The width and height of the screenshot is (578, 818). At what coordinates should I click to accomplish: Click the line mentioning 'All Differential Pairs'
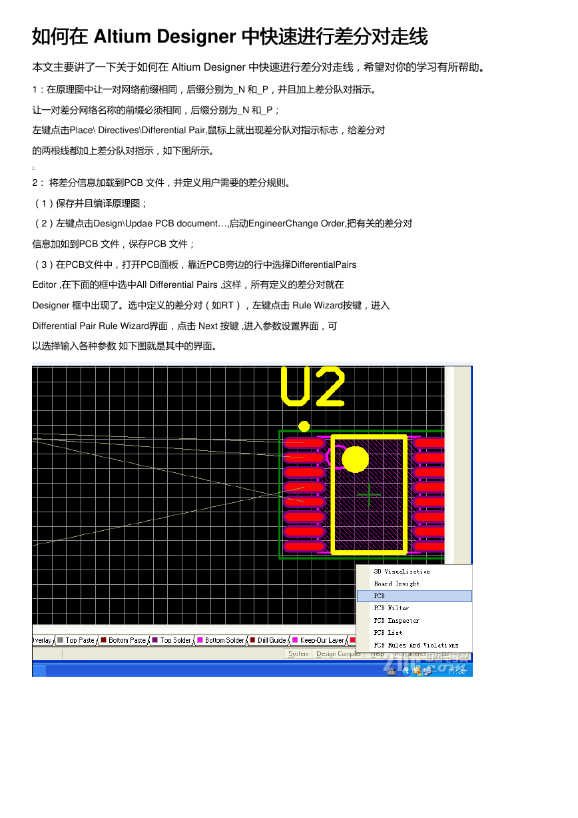pos(188,284)
